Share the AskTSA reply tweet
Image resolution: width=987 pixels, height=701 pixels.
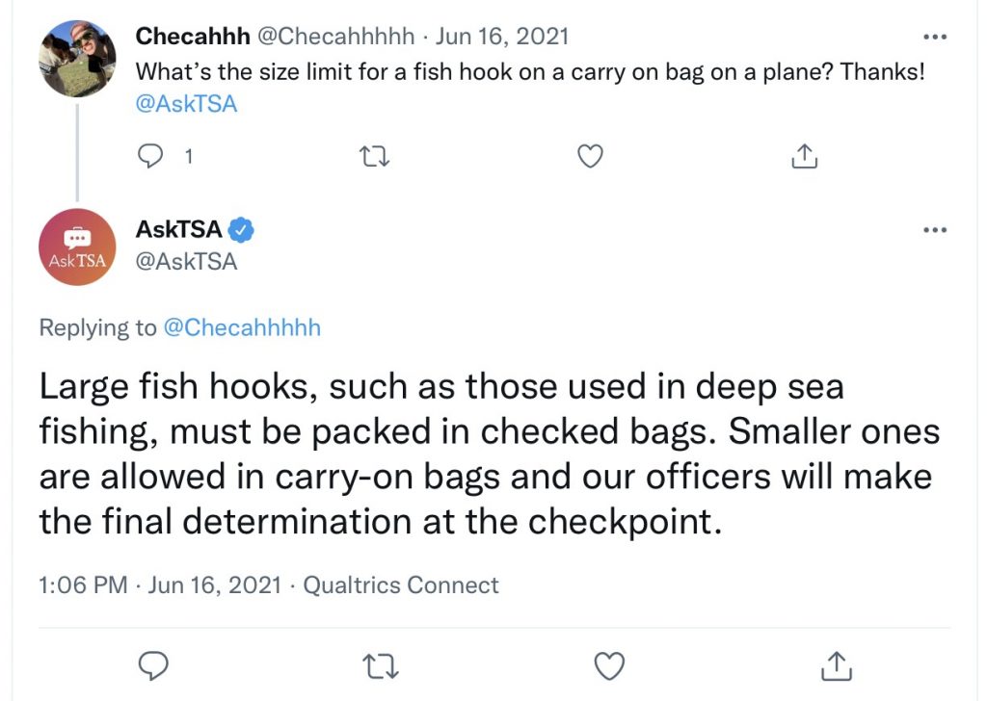pyautogui.click(x=837, y=665)
